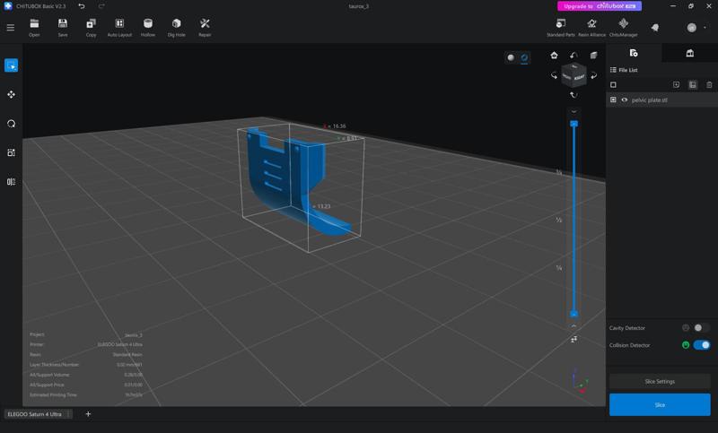This screenshot has height=433, width=718.
Task: Click the Hollow tool icon
Action: pyautogui.click(x=148, y=24)
